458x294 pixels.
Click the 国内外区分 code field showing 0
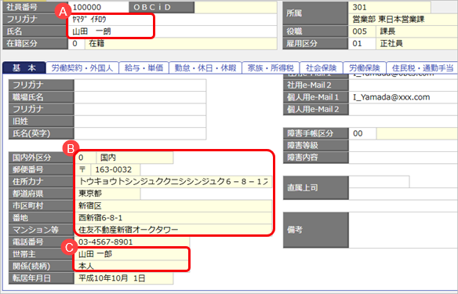[x=85, y=158]
